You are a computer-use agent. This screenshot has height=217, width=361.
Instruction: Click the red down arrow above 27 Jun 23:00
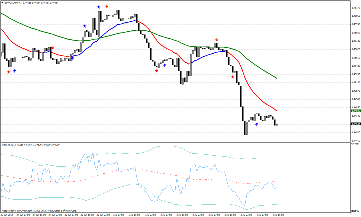point(53,47)
